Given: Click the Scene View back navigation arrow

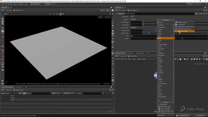Looking at the screenshot, I should click(x=2, y=10).
